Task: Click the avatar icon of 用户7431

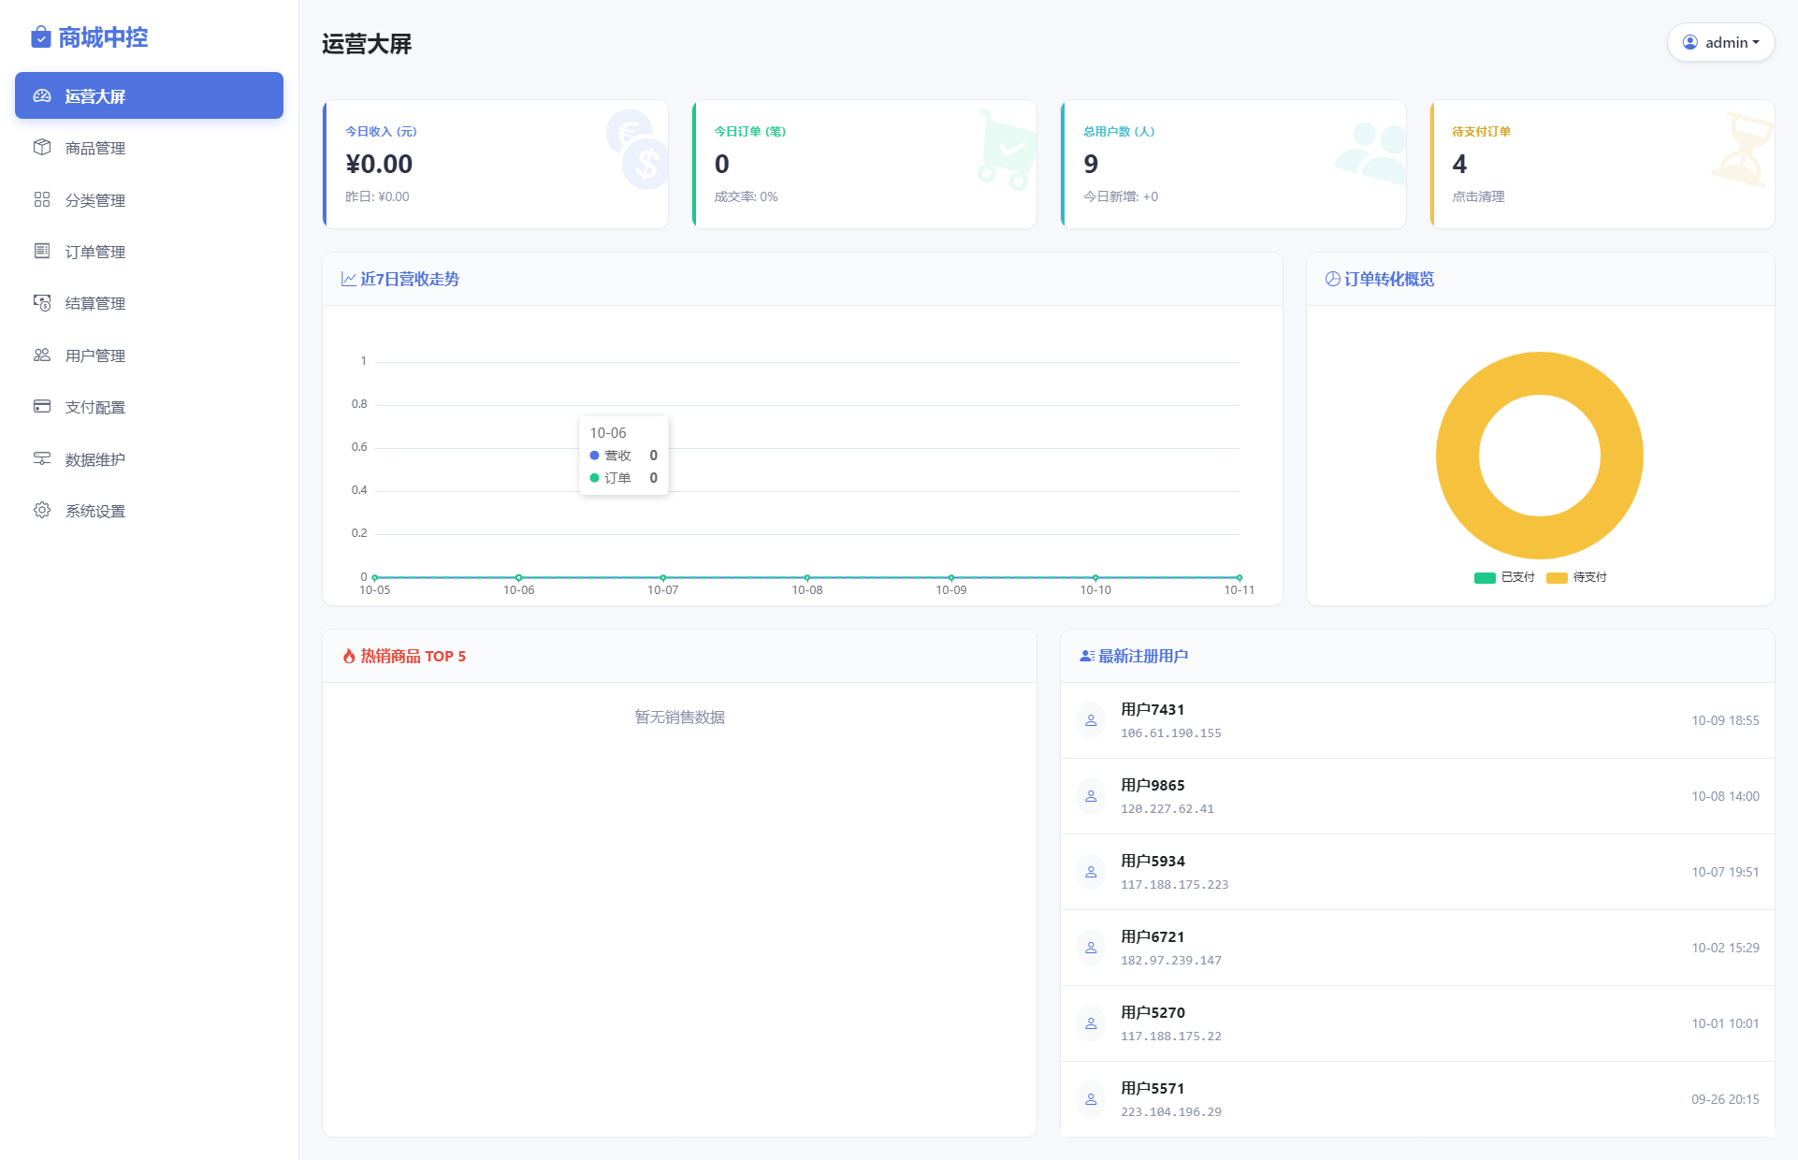Action: (x=1091, y=720)
